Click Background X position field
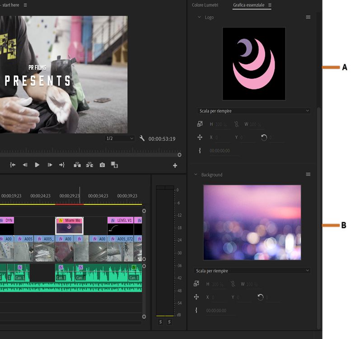Viewport: 355px width, 339px height. point(219,297)
